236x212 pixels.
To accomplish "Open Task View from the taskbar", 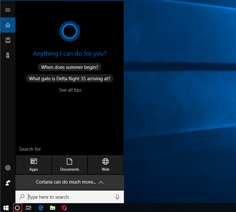I will (29, 208).
